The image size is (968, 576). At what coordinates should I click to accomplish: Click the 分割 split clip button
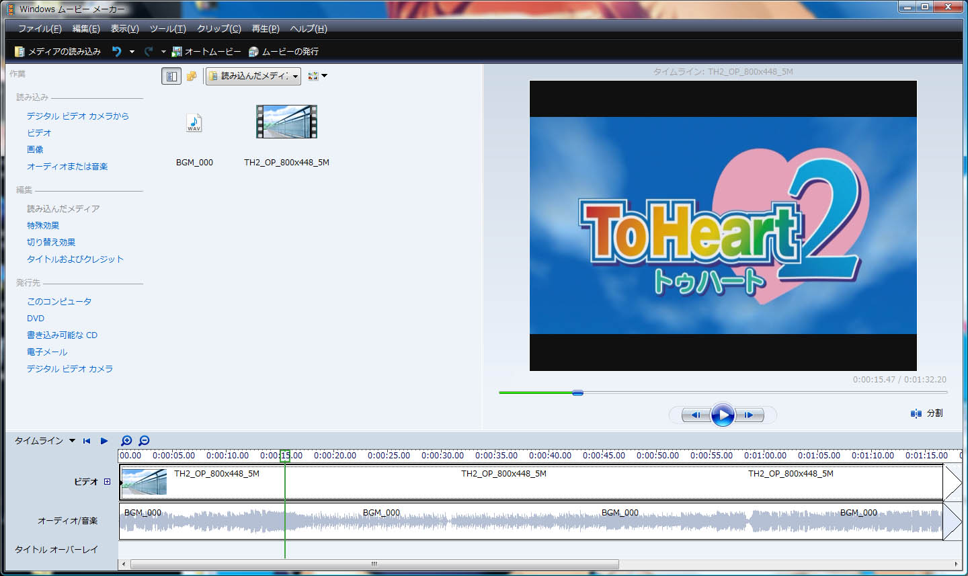point(927,413)
